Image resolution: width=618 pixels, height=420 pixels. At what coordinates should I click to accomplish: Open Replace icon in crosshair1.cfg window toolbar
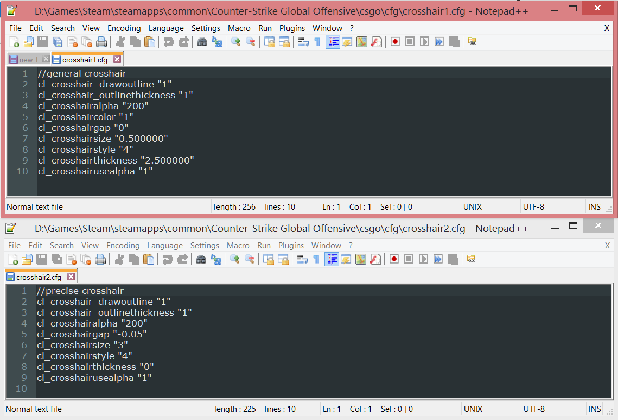pos(217,42)
